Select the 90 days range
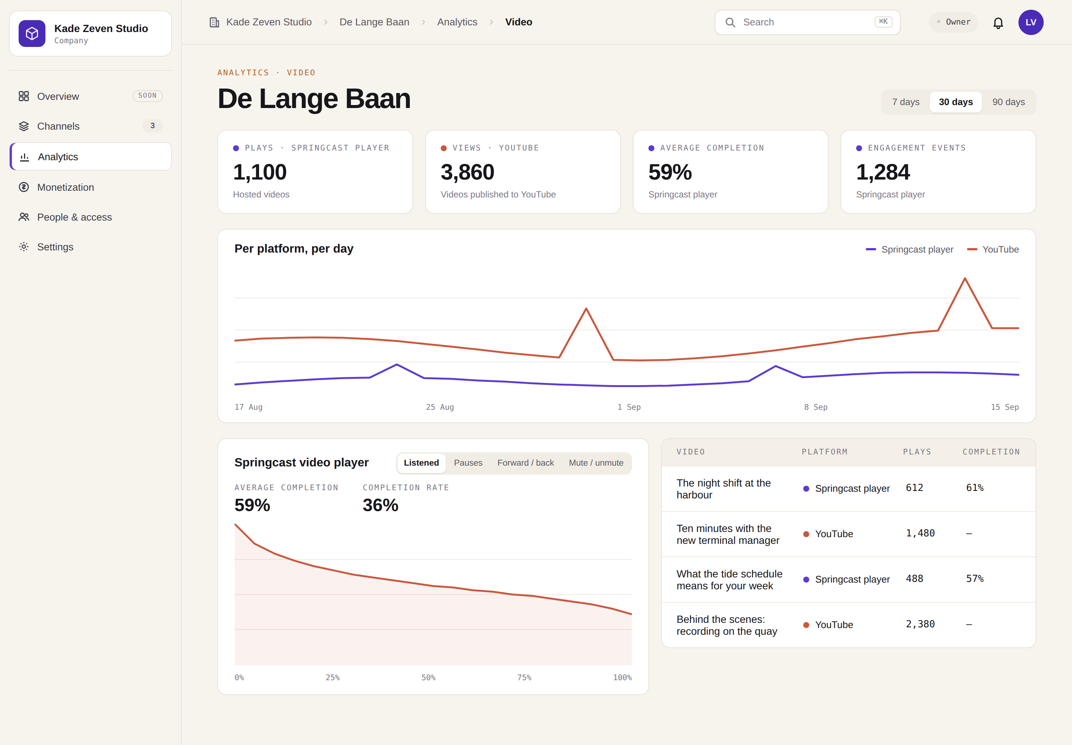Viewport: 1072px width, 745px height. click(1008, 102)
